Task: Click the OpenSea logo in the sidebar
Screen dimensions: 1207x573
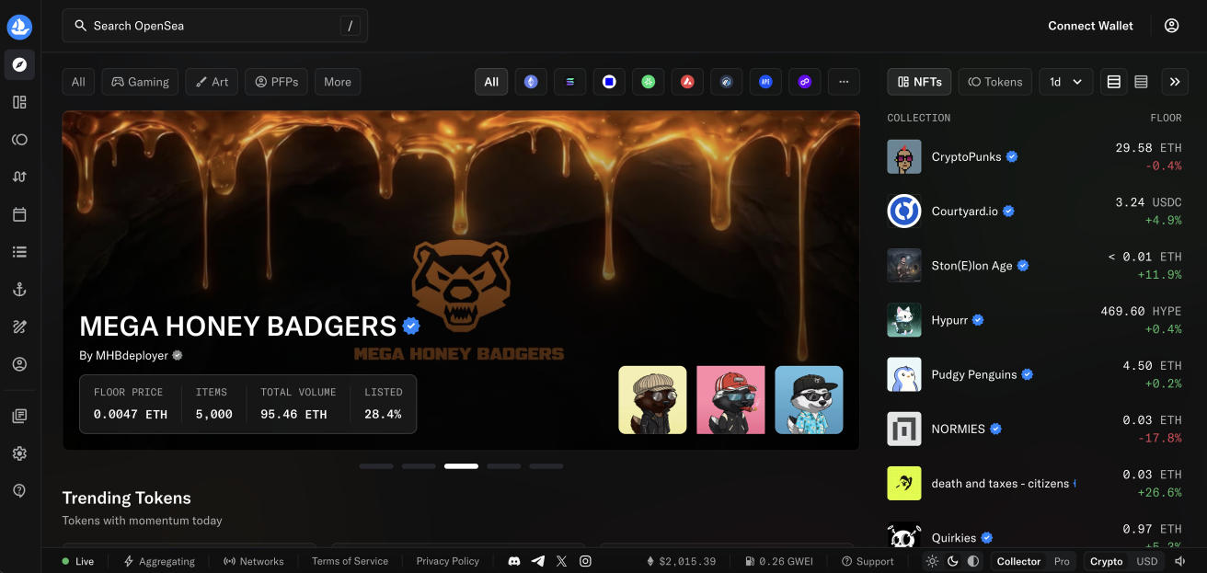Action: click(x=19, y=27)
